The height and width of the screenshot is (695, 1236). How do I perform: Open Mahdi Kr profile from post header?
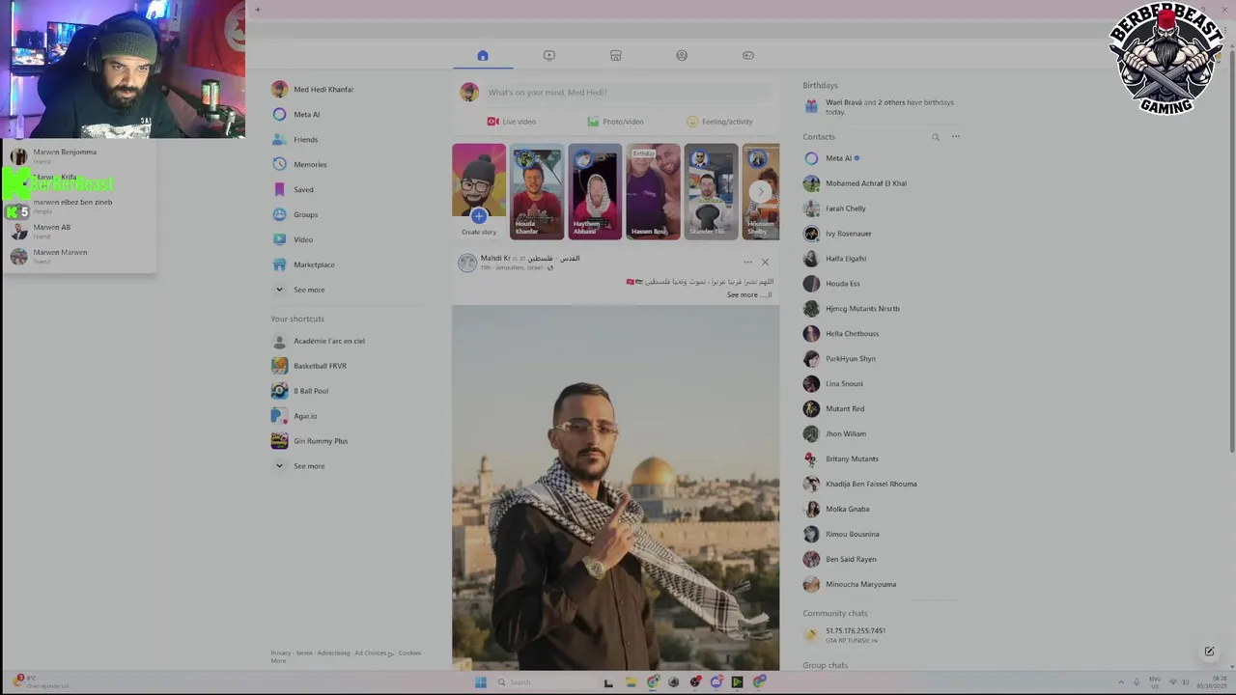click(495, 258)
